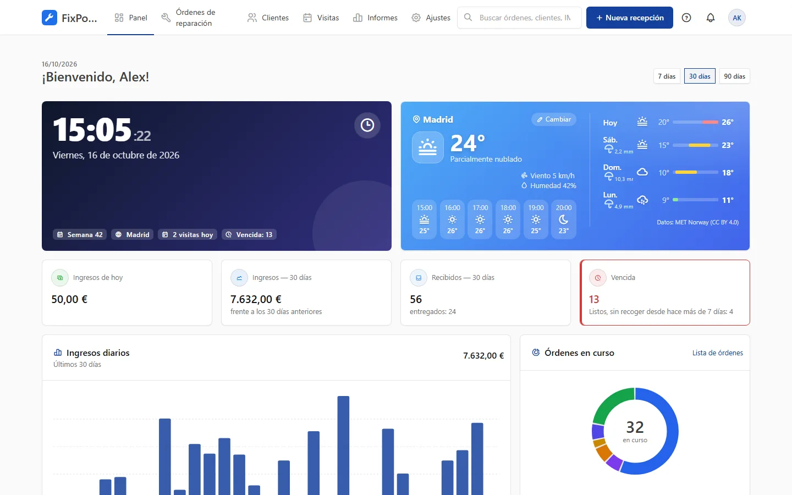This screenshot has width=792, height=495.
Task: Select the 20:00 moon forecast tile
Action: (563, 219)
